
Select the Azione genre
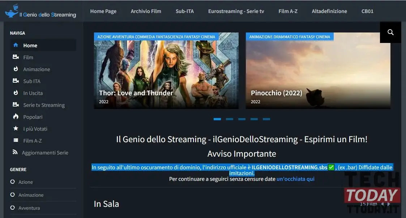26,182
